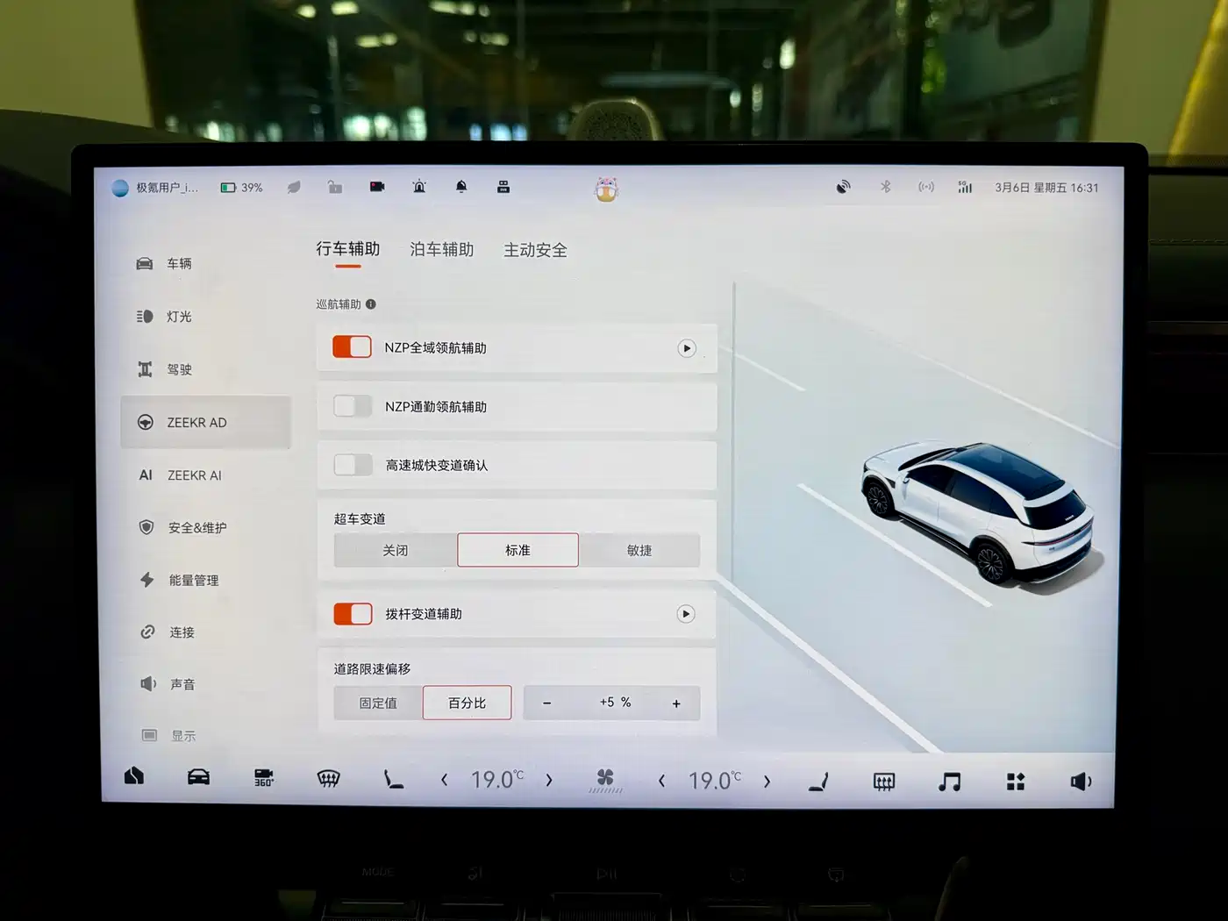Open the app grid launcher icon

1016,781
